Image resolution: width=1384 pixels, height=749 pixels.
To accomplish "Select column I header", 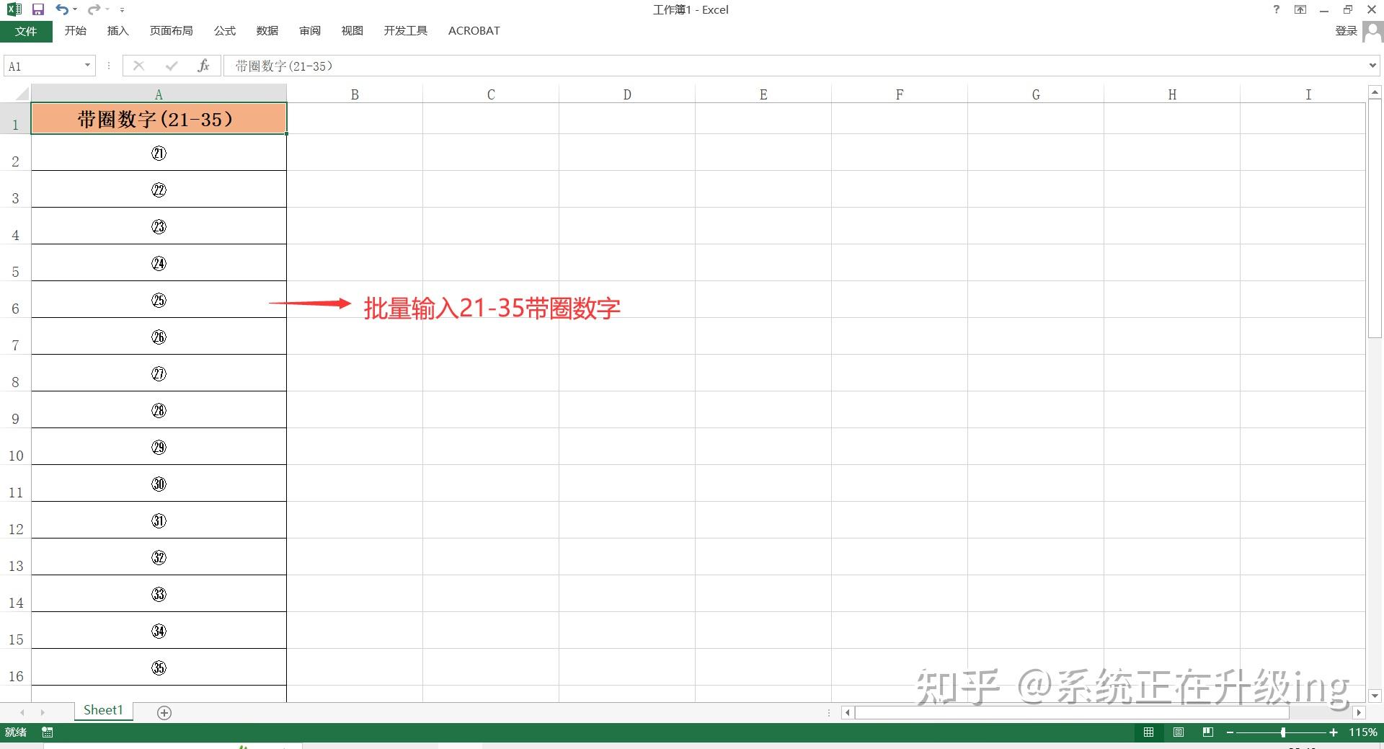I will click(1308, 94).
